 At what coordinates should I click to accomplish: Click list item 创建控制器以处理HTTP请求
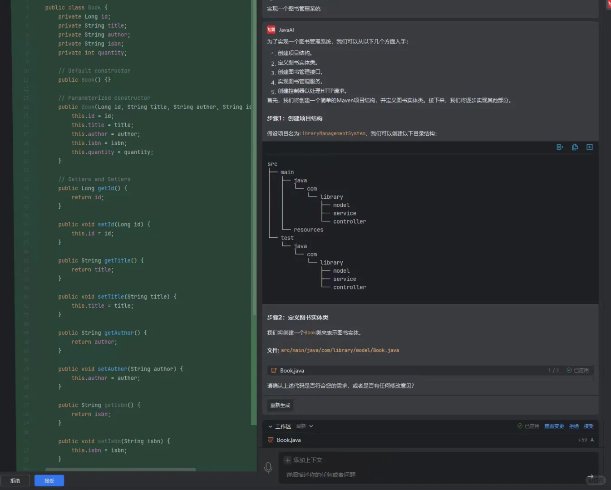312,91
